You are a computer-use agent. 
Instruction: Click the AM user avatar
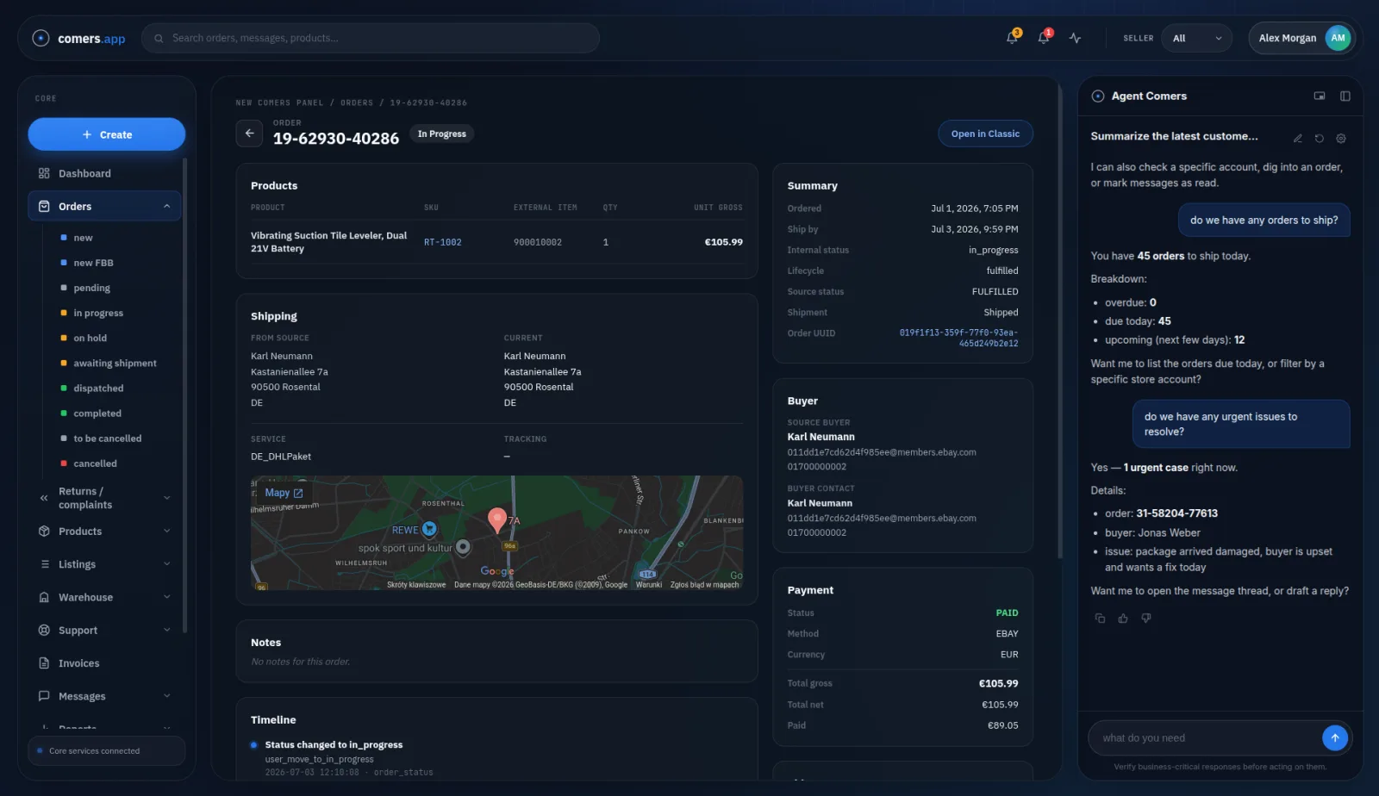coord(1338,38)
